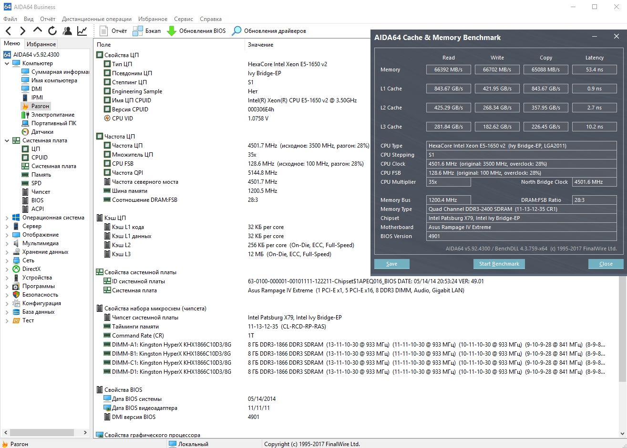Click the Back navigation arrow
This screenshot has height=448, width=627.
(x=8, y=31)
